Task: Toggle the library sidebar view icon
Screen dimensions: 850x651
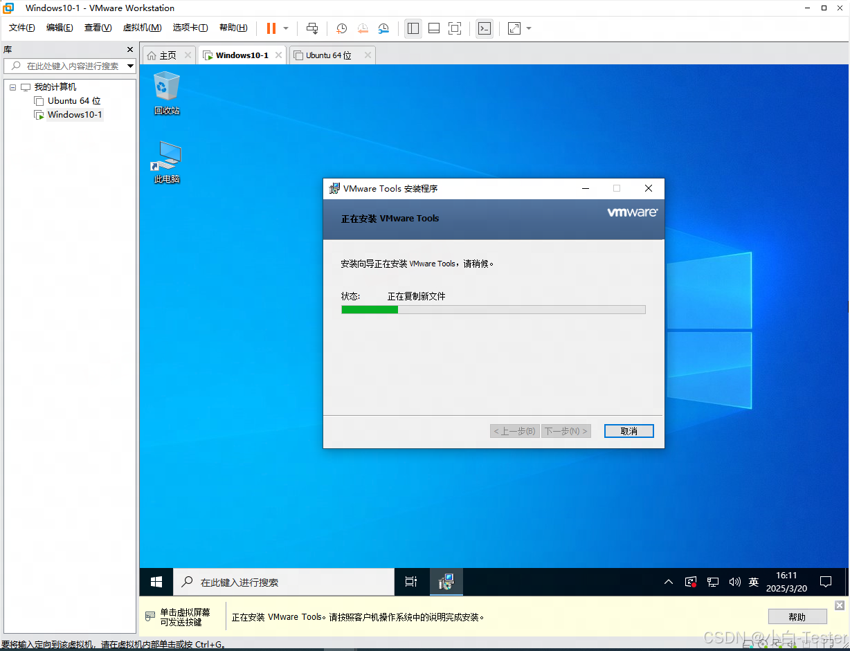Action: [x=413, y=28]
